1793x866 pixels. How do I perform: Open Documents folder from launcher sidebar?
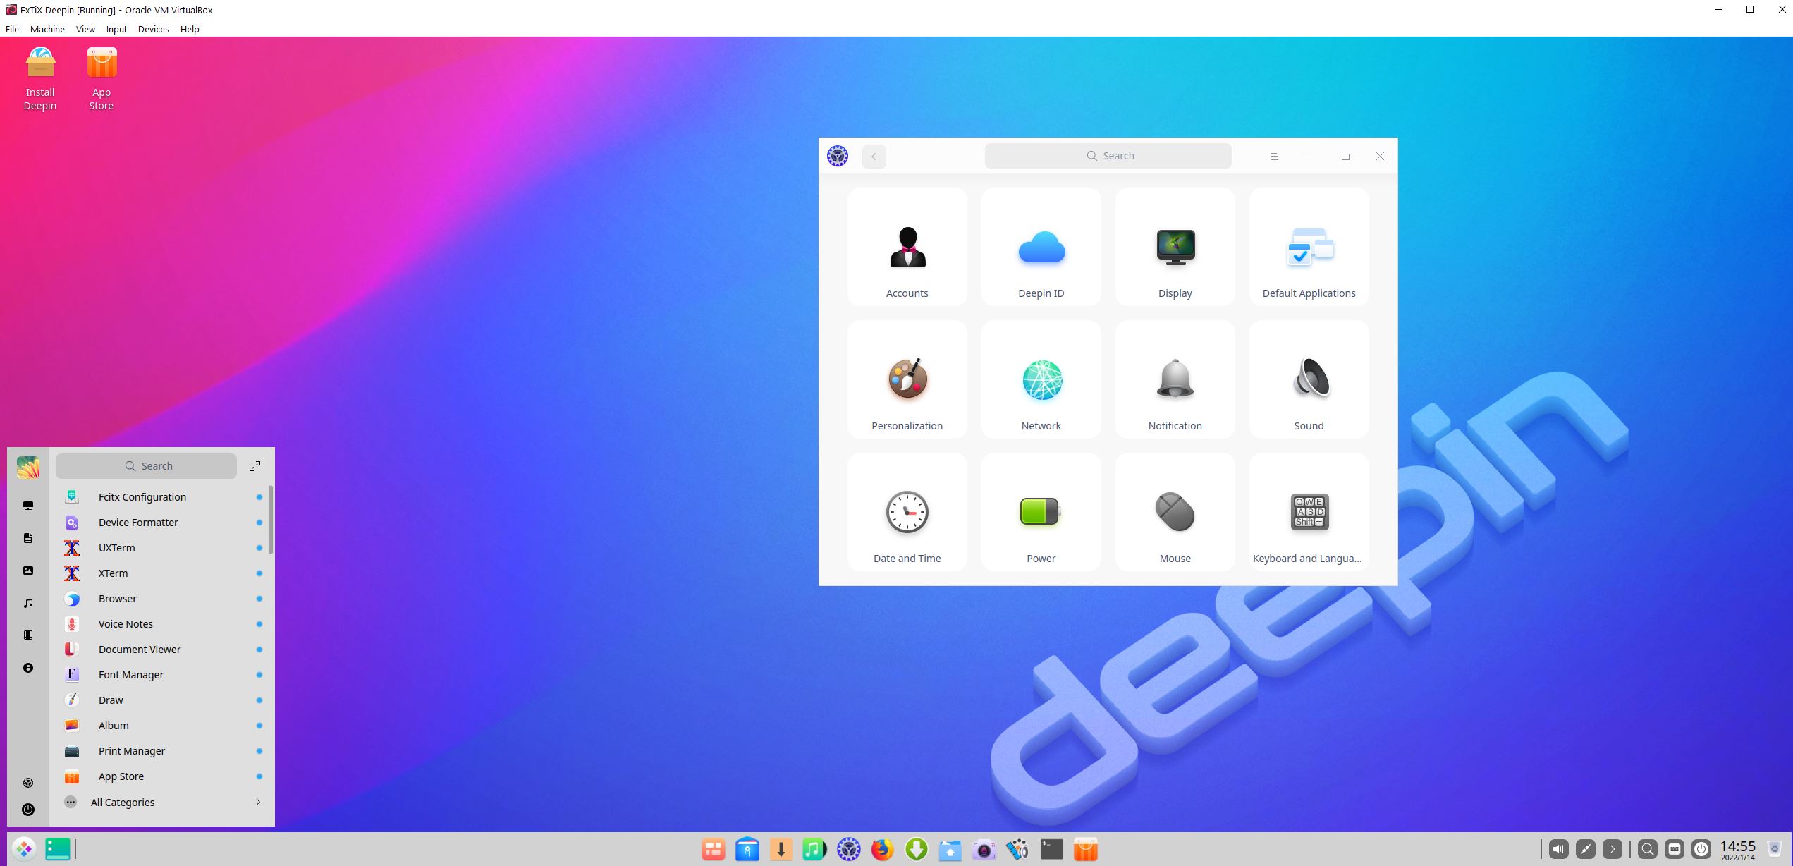(28, 538)
